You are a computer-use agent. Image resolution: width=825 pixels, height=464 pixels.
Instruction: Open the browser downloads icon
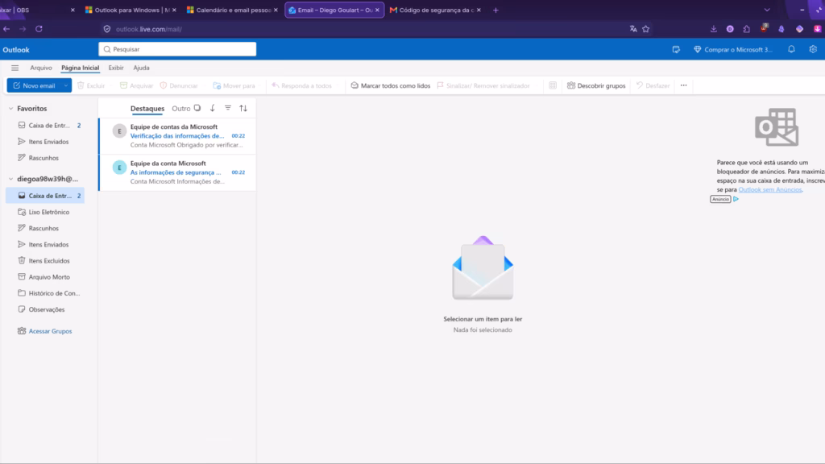(714, 29)
